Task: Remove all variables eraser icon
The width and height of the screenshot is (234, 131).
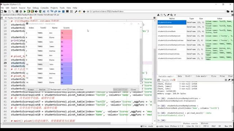Action: tap(168, 15)
